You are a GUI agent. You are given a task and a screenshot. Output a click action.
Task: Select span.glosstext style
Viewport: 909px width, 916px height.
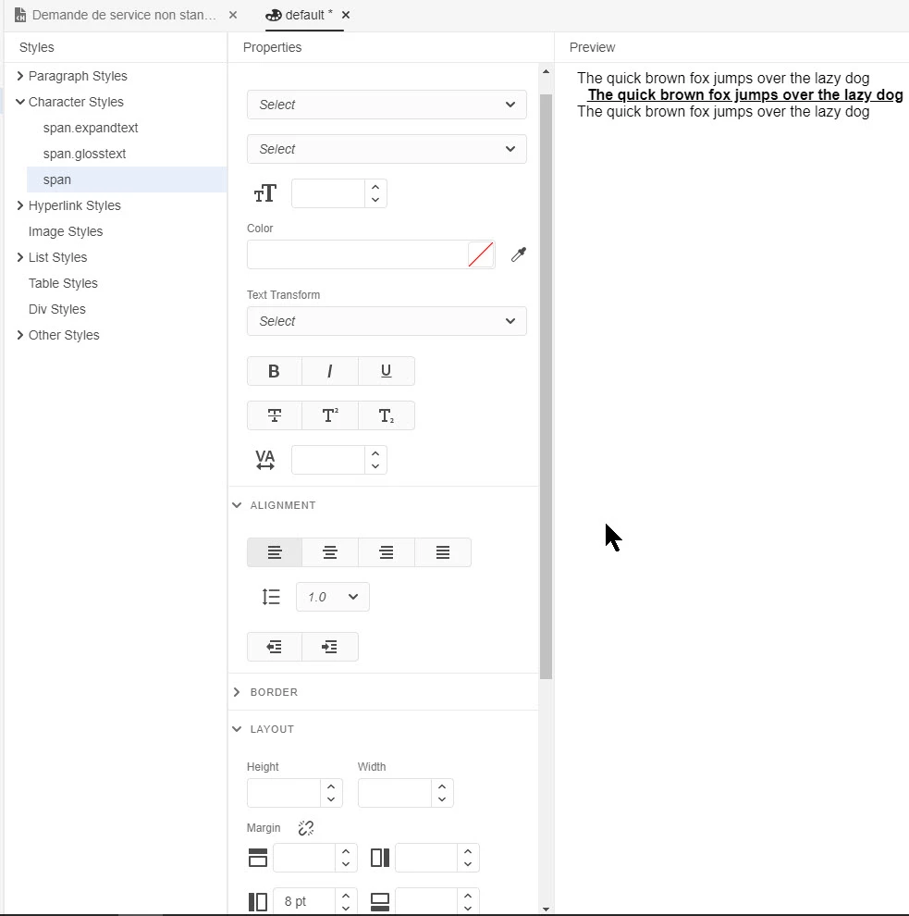click(85, 154)
